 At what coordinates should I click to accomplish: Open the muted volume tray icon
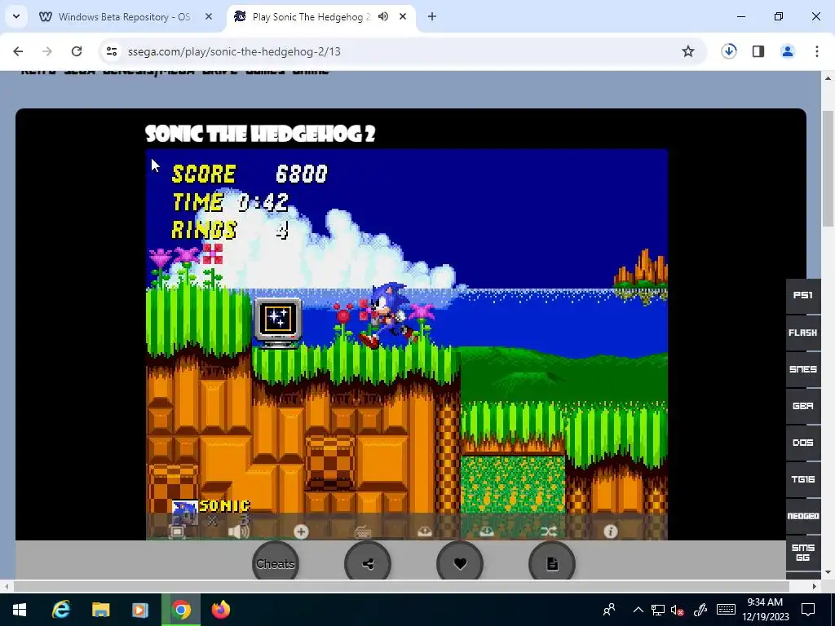point(678,610)
